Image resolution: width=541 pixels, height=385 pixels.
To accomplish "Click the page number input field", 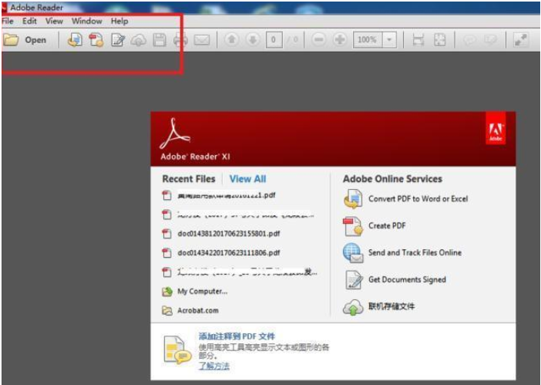I will [274, 39].
